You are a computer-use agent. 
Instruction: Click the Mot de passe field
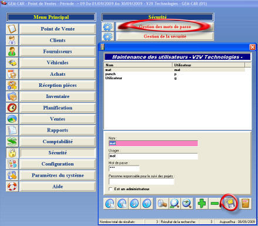tap(124, 168)
